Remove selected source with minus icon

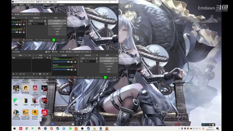tap(37, 74)
